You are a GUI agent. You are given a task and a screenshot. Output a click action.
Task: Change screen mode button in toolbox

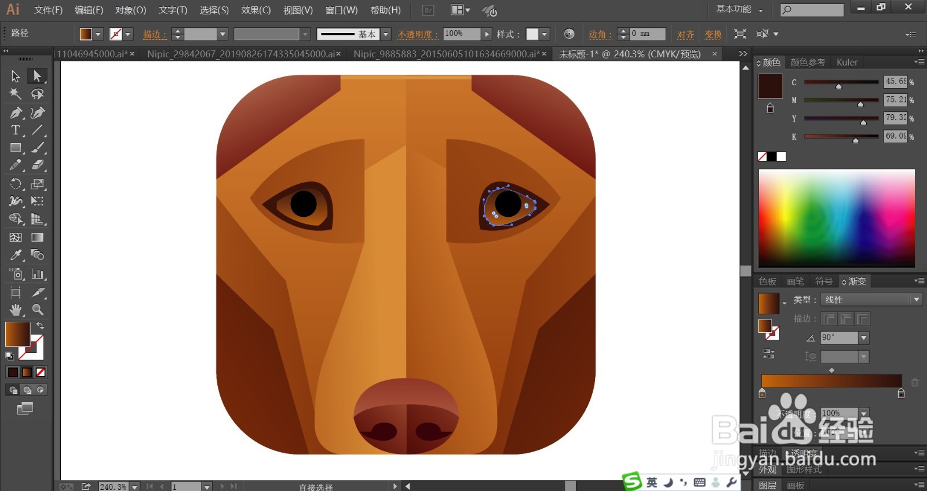click(25, 409)
